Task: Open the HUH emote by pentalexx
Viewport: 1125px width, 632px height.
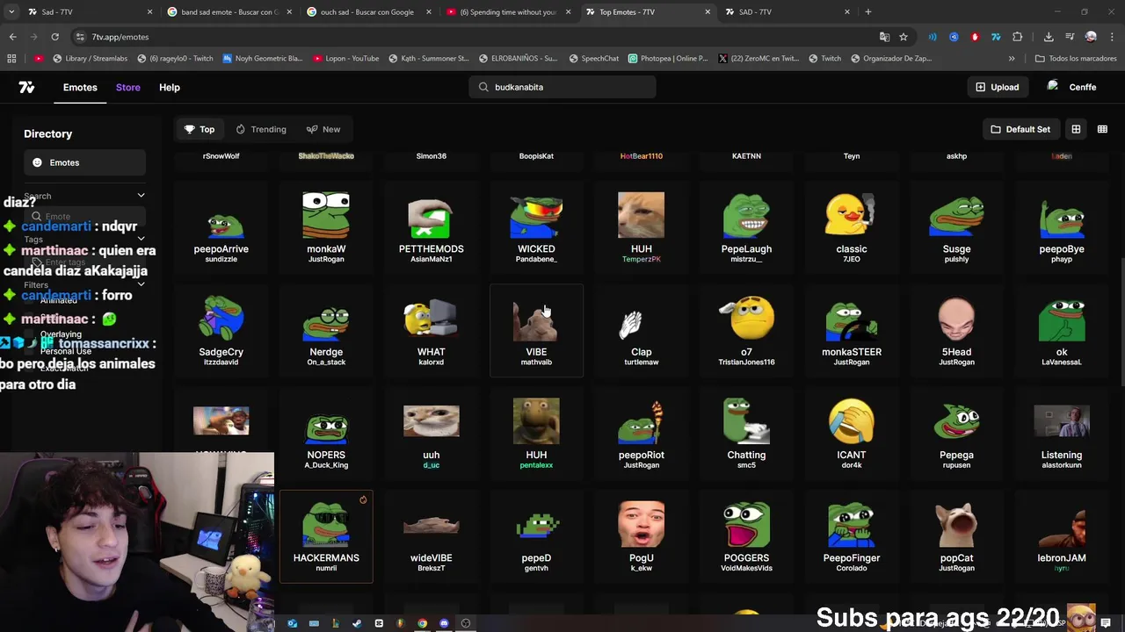Action: pos(536,434)
